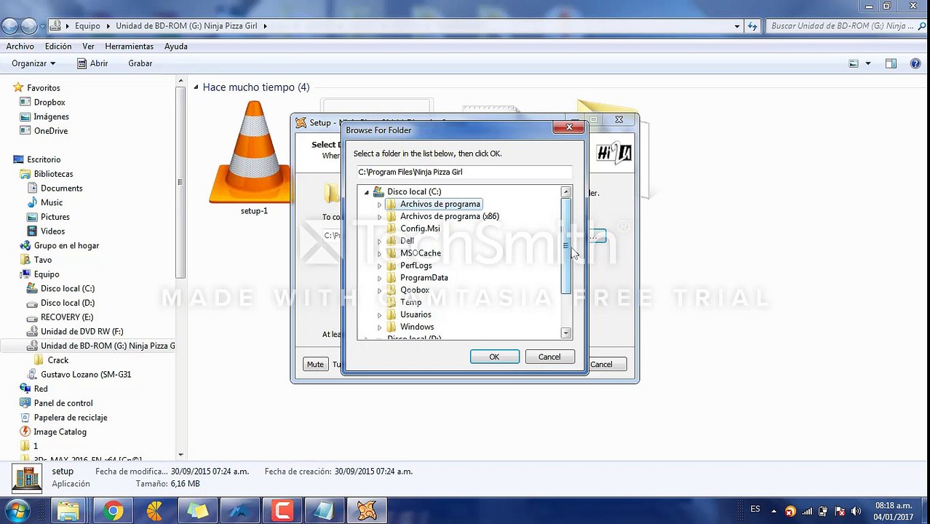The image size is (930, 524).
Task: Open the Ver menu
Action: 88,46
